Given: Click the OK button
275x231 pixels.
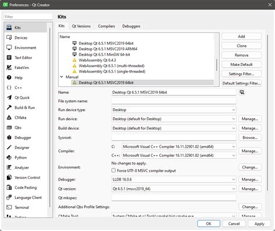Looking at the screenshot, I should point(209,223).
